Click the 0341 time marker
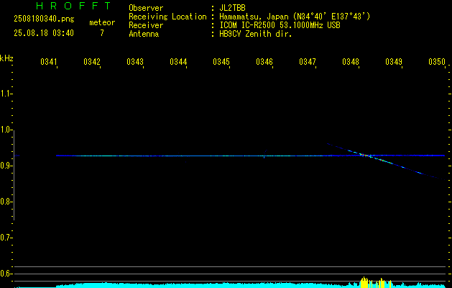Viewport: 452px width, 288px height. click(48, 62)
